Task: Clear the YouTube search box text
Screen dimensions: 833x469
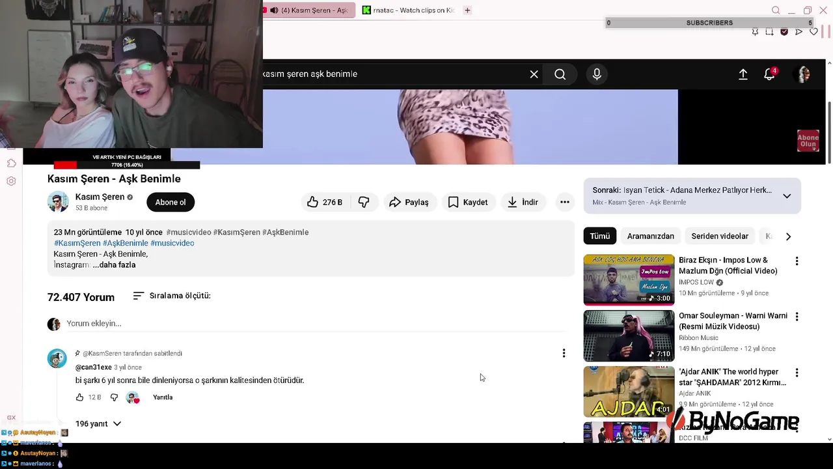Action: coord(534,74)
